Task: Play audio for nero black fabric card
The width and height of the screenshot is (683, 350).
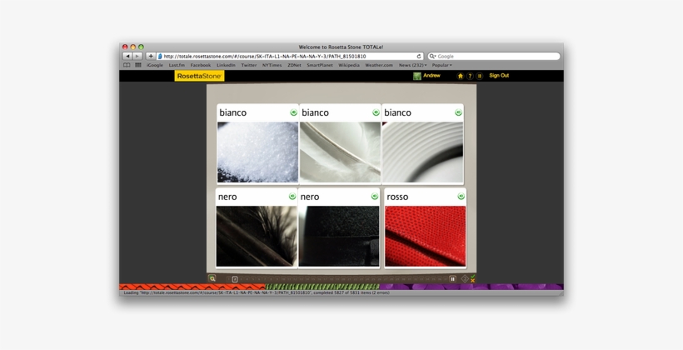Action: coord(375,197)
